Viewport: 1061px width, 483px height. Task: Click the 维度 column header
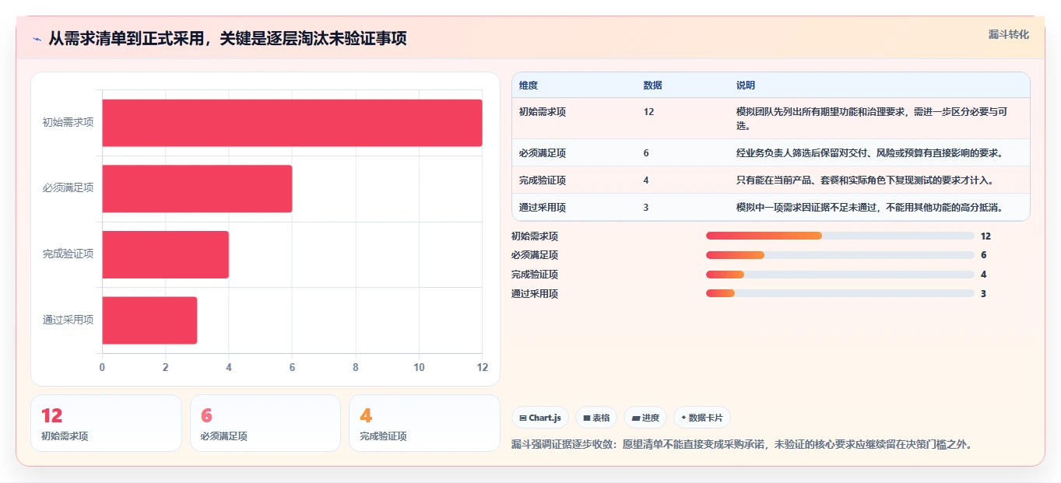pyautogui.click(x=529, y=85)
